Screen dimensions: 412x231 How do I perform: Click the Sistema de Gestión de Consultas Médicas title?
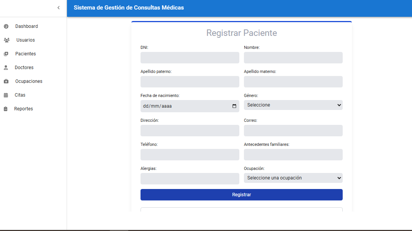click(x=129, y=8)
